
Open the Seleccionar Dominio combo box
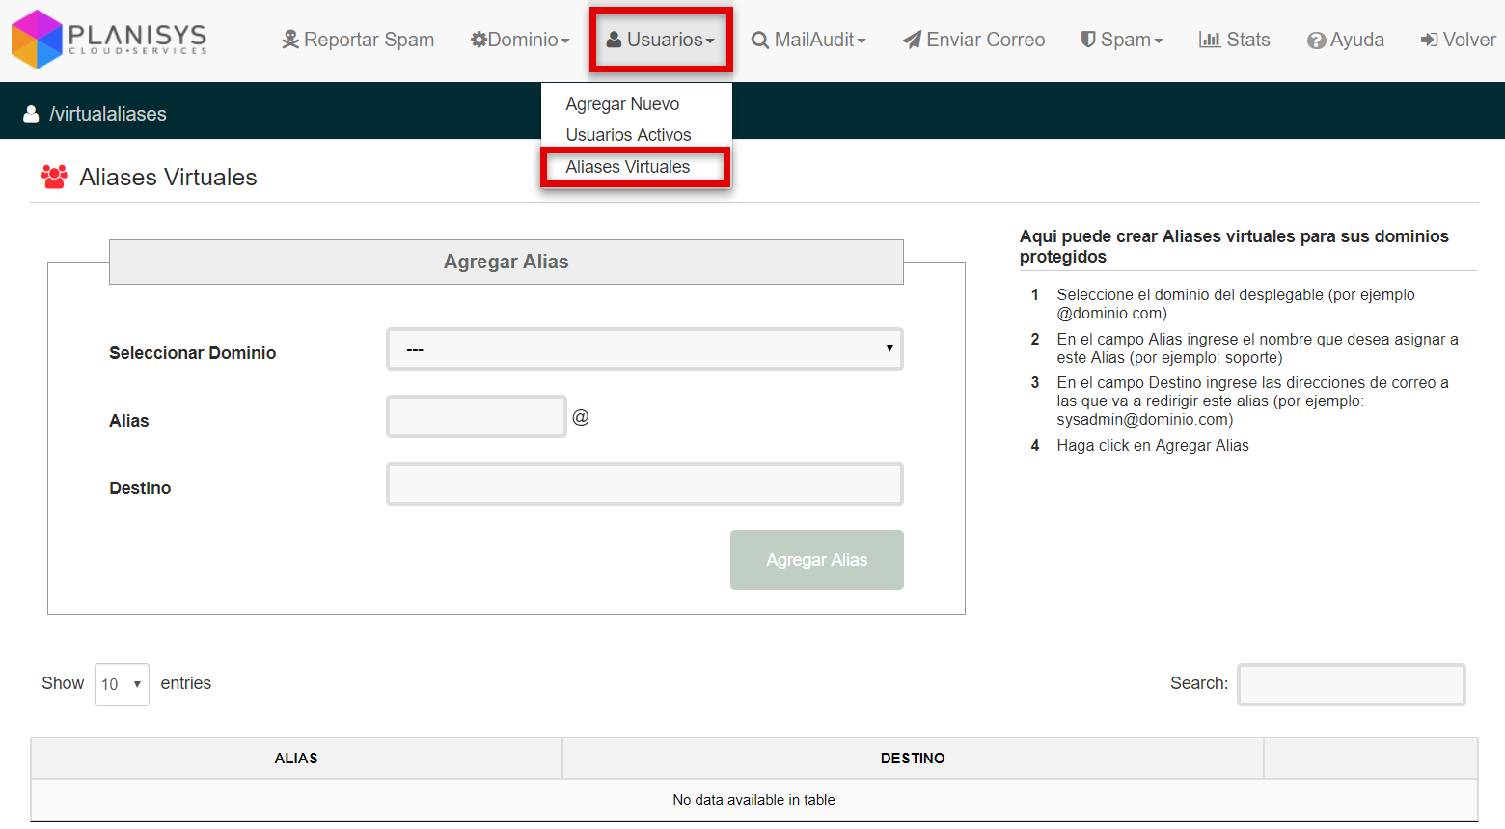pyautogui.click(x=644, y=349)
